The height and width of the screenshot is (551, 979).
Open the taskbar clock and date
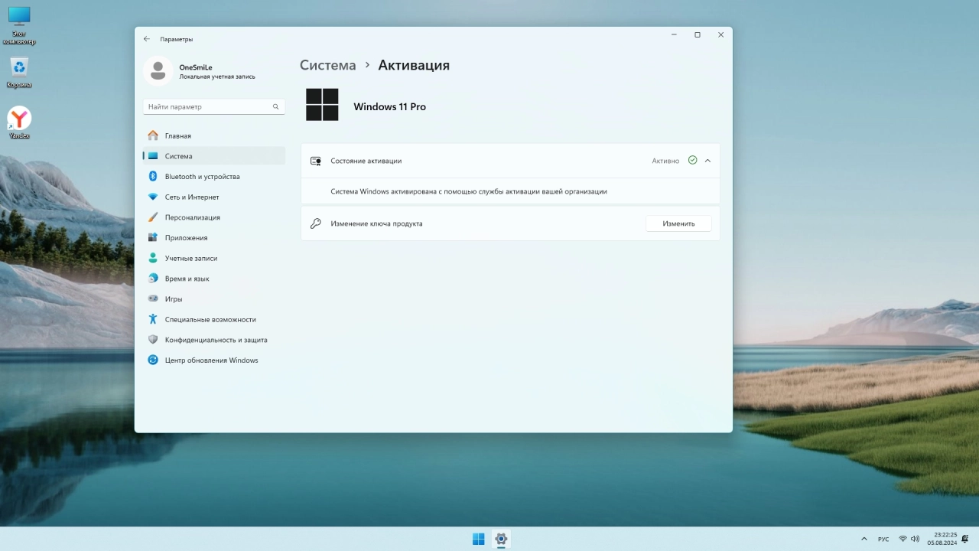click(x=942, y=539)
